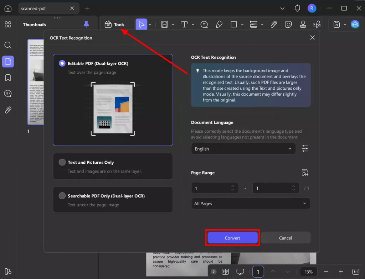Image resolution: width=365 pixels, height=279 pixels.
Task: Open the All Pages range dropdown
Action: [x=251, y=204]
